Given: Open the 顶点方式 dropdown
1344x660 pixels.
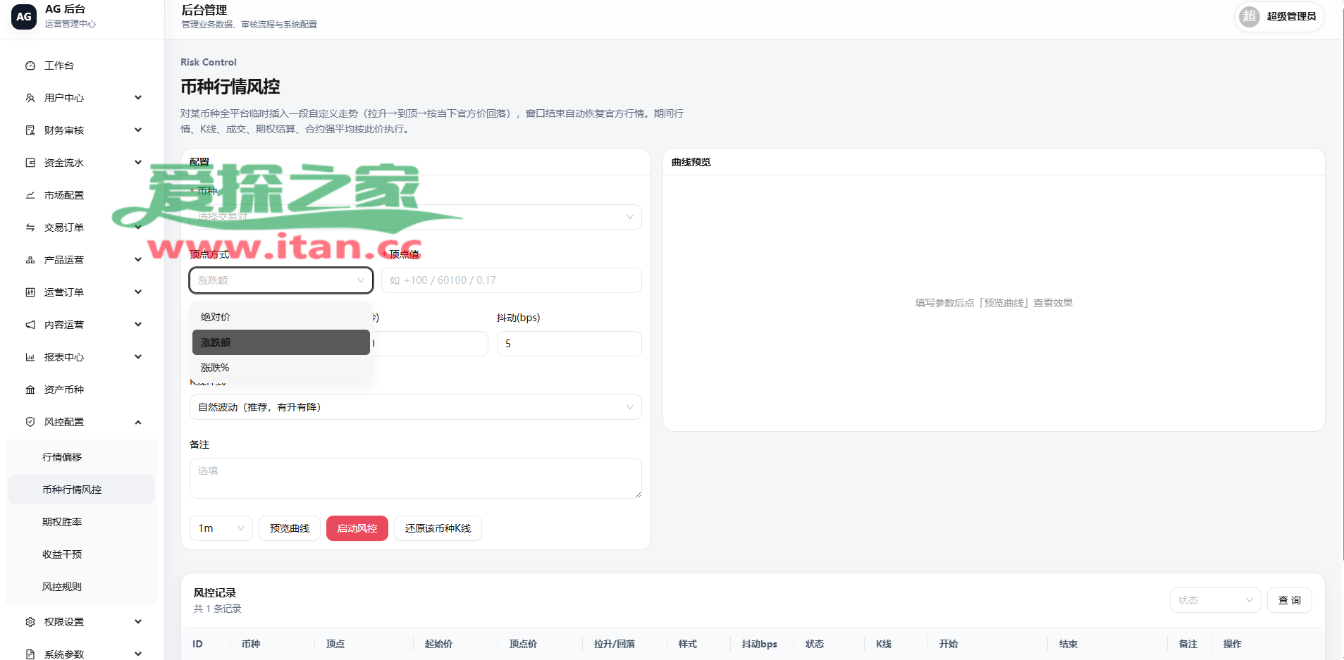Looking at the screenshot, I should [x=281, y=280].
